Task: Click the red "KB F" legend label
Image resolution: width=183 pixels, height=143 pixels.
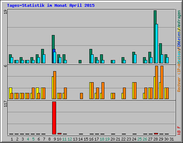Action: [x=179, y=130]
